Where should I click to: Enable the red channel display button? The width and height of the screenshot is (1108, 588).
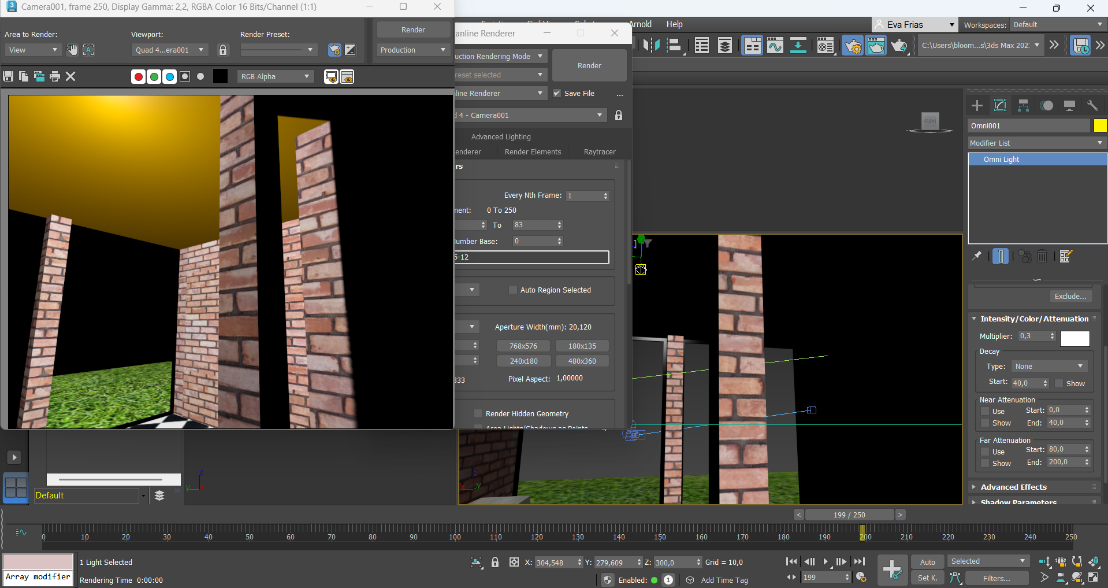138,76
